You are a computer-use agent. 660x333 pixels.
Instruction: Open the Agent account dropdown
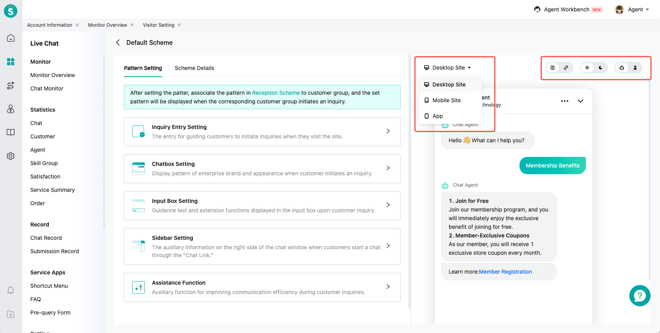[632, 9]
